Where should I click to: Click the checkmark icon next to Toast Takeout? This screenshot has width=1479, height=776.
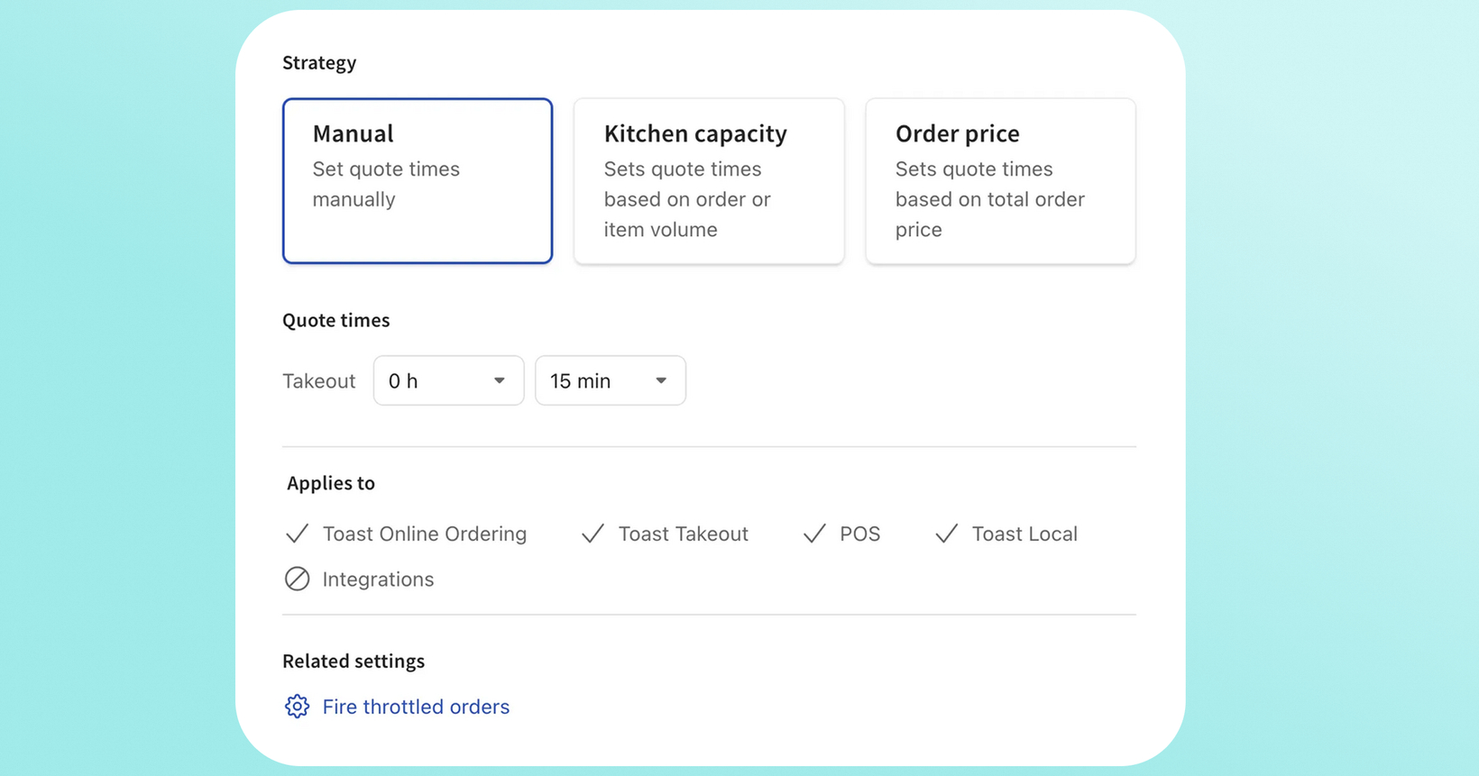593,534
